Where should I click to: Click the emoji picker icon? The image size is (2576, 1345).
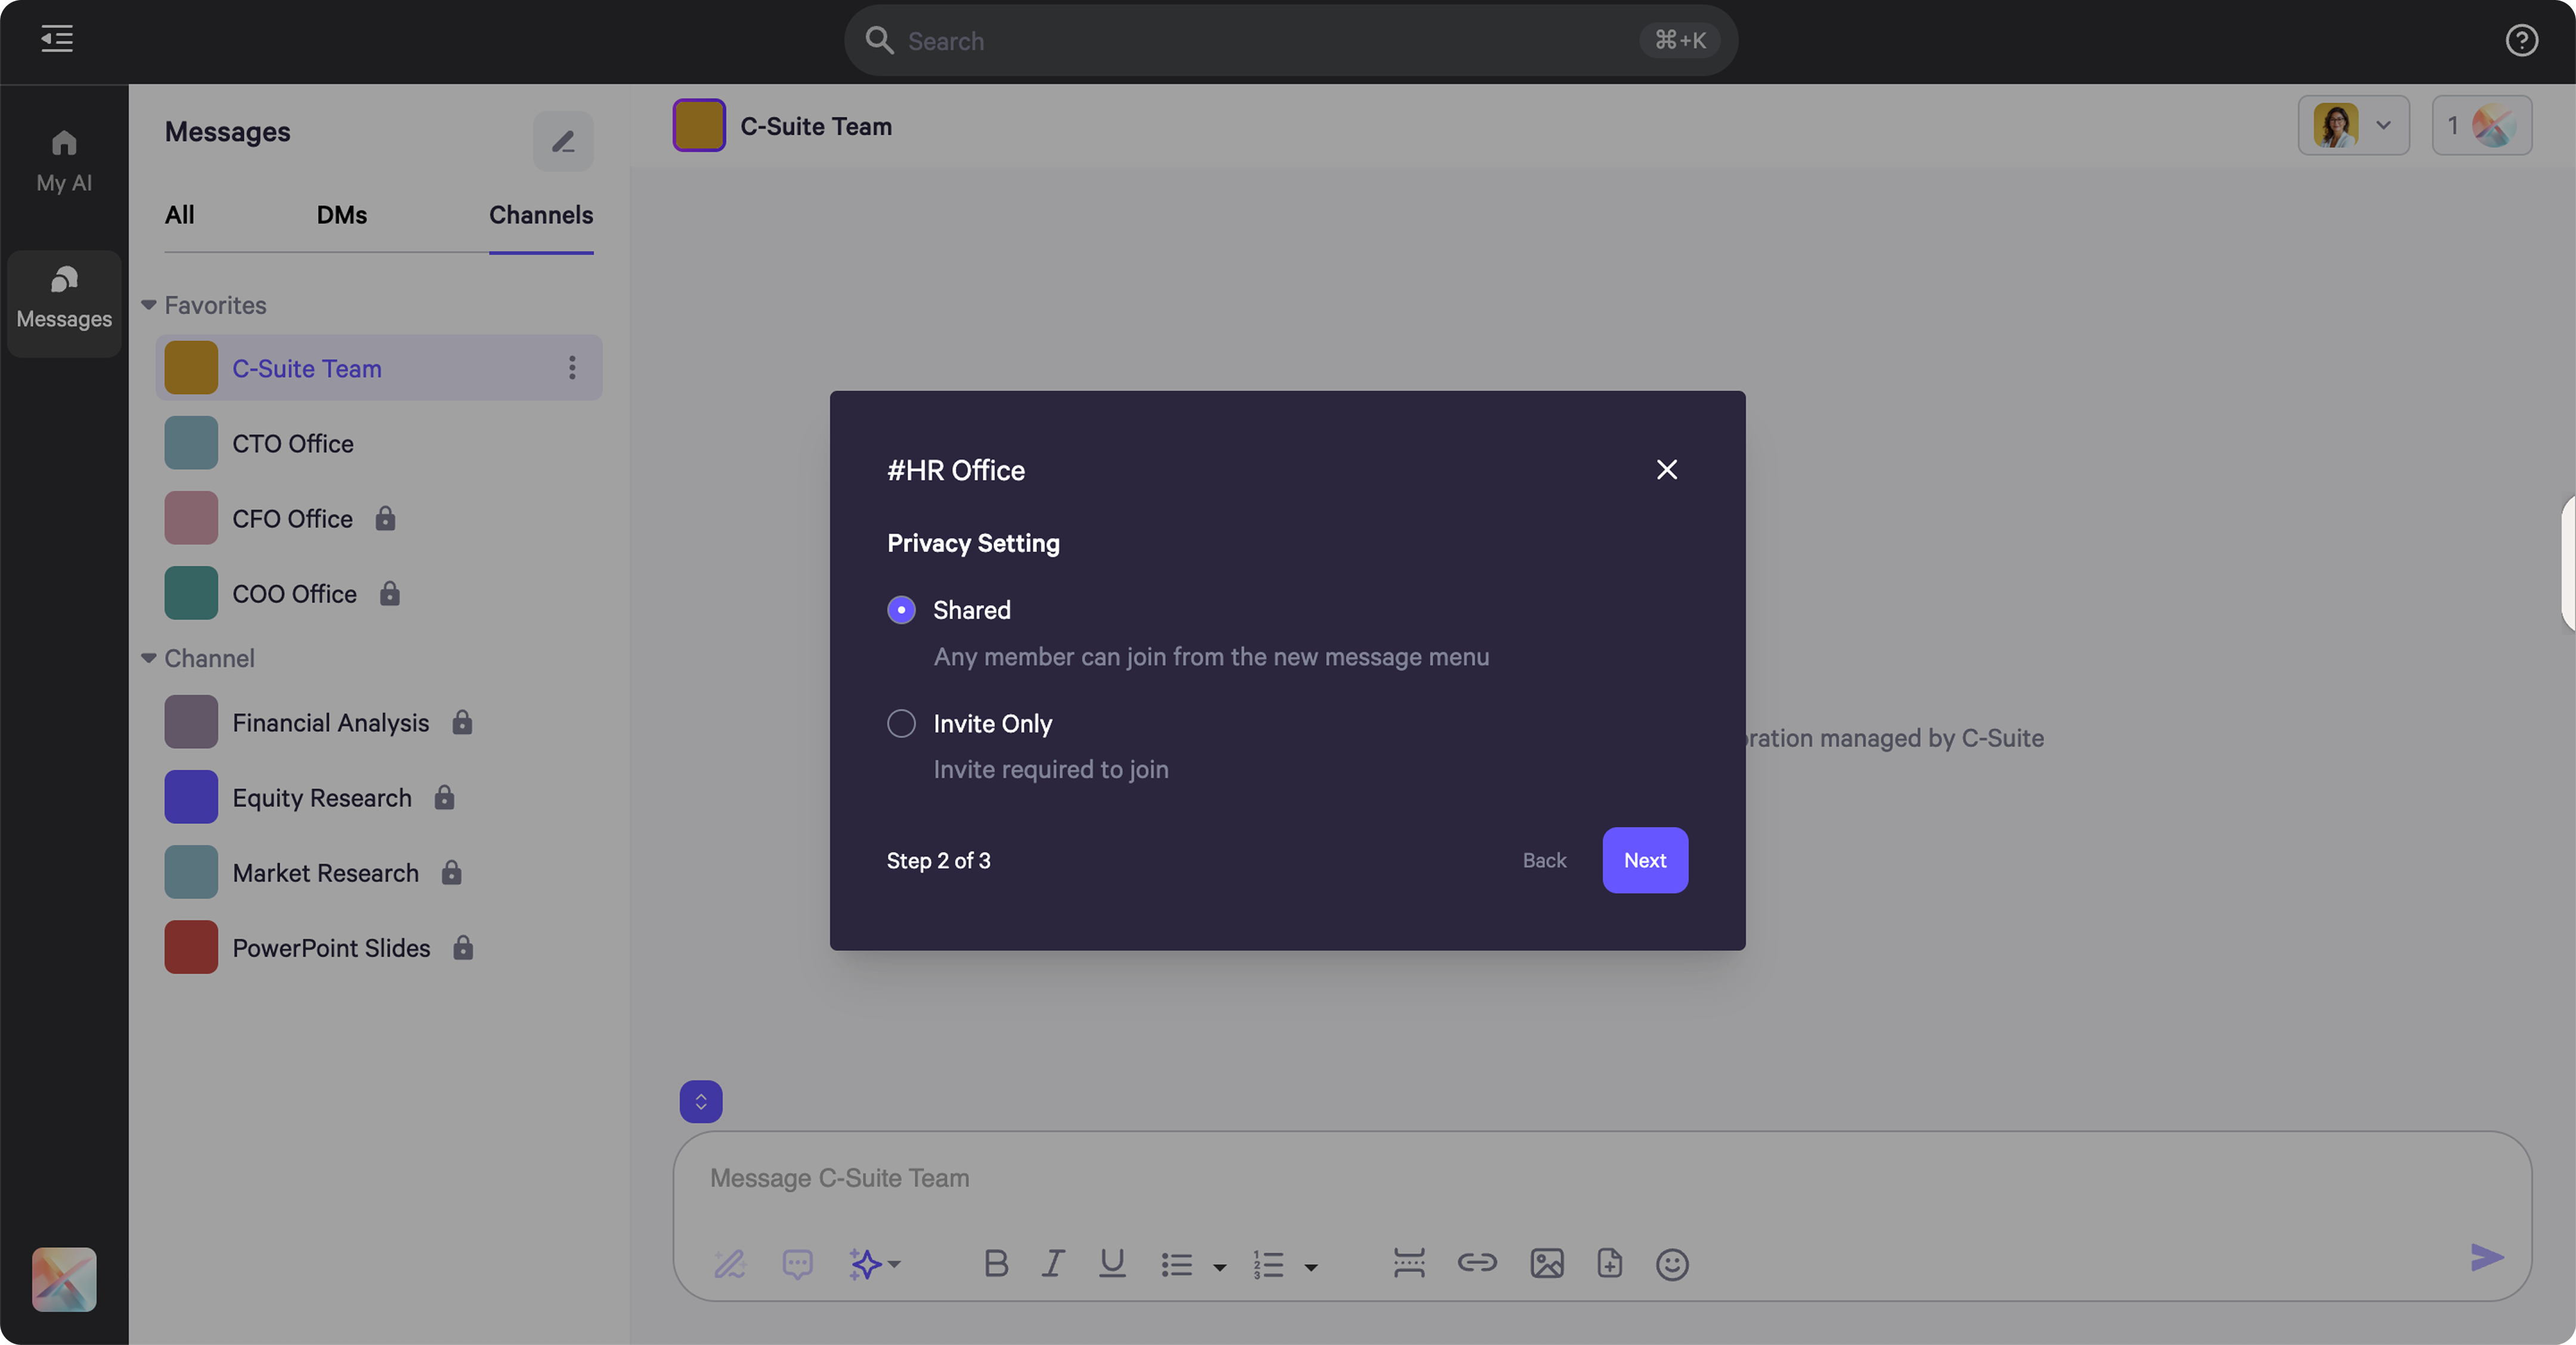1671,1264
